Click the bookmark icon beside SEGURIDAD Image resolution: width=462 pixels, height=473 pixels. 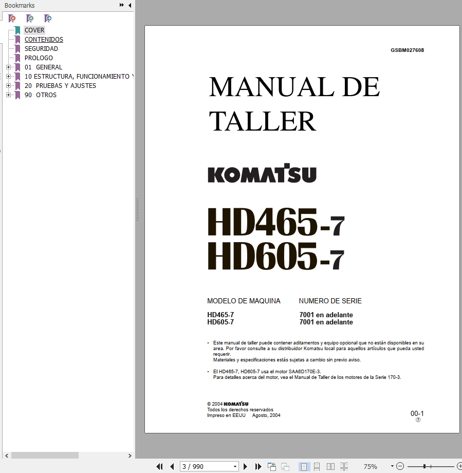point(17,49)
